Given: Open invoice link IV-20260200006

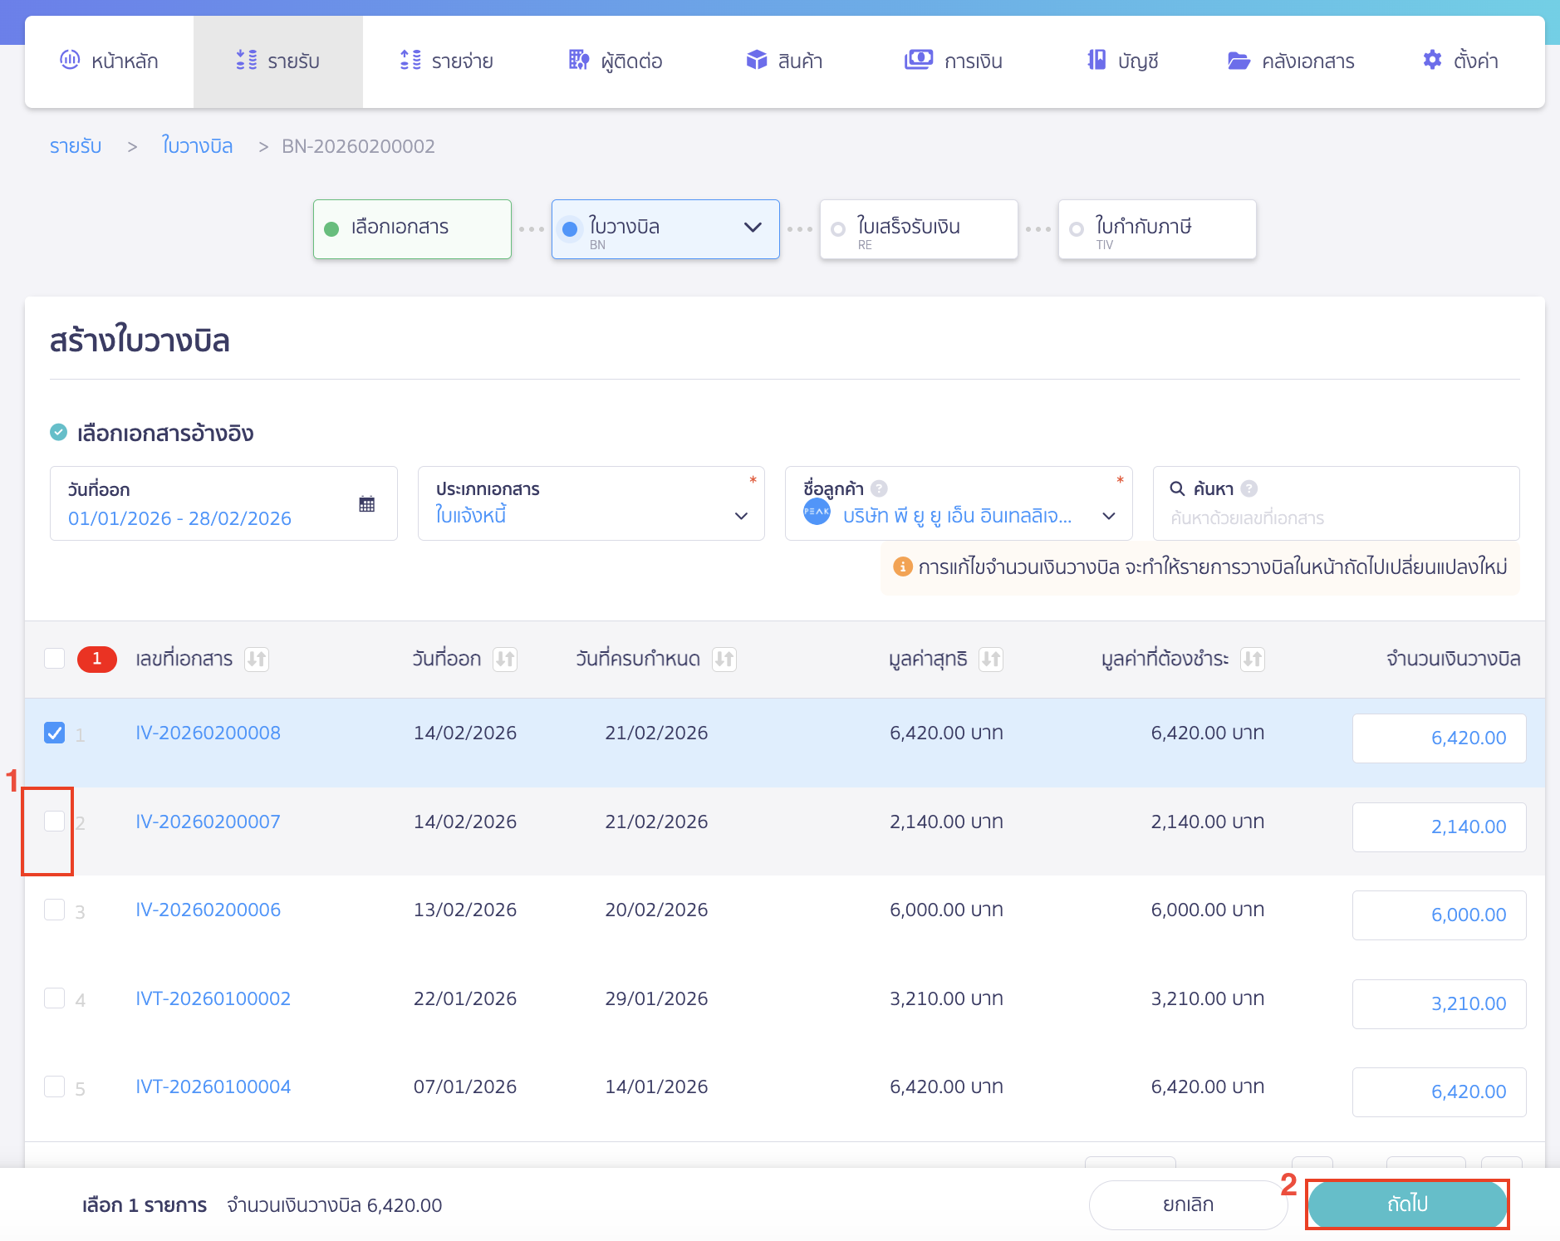Looking at the screenshot, I should point(208,910).
